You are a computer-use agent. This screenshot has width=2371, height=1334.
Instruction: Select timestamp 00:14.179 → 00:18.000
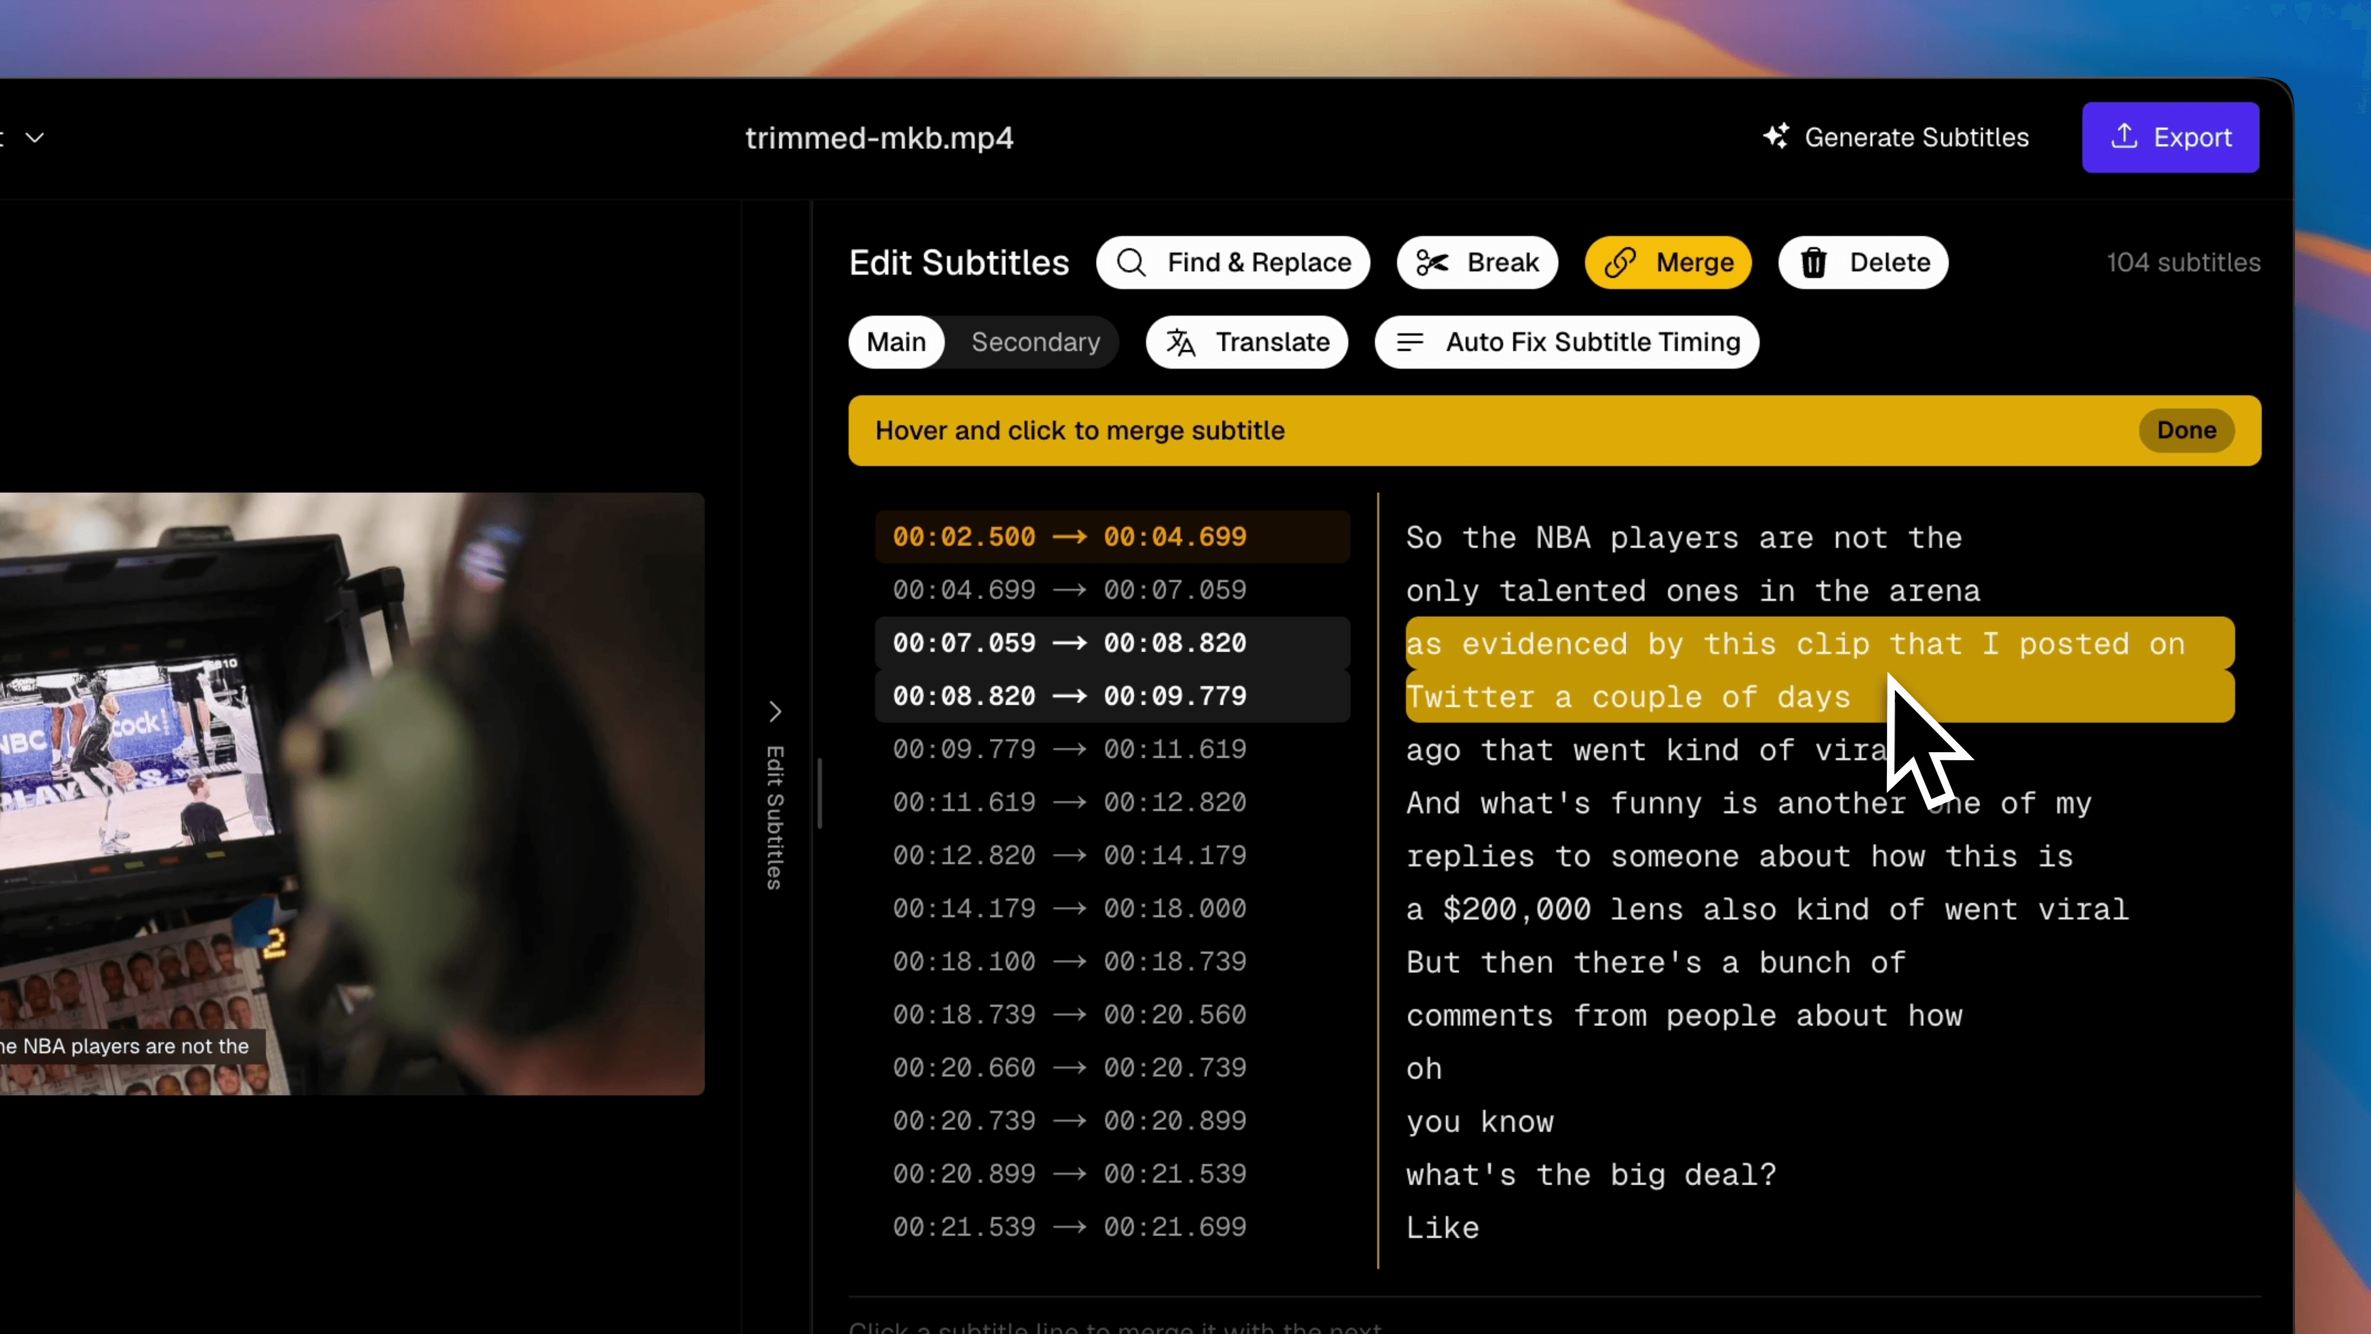(x=1112, y=908)
